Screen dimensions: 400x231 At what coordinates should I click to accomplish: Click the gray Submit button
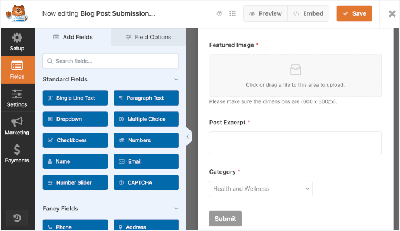click(x=225, y=219)
